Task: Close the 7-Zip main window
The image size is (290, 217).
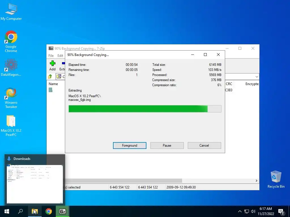Action: [x=253, y=48]
